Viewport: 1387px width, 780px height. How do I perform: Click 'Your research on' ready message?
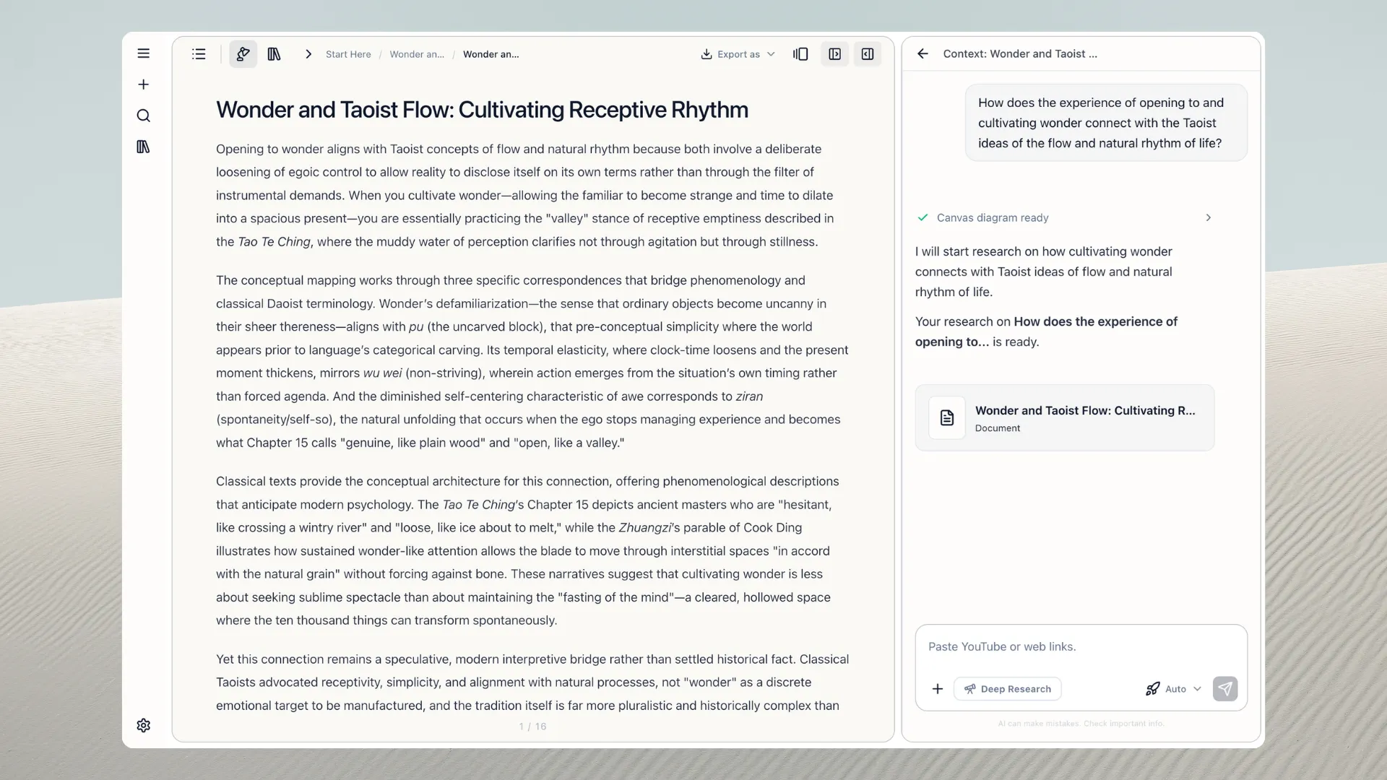[x=1046, y=331]
